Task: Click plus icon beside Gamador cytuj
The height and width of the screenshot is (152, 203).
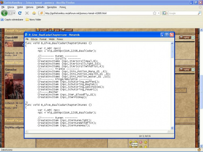Action: (193, 69)
